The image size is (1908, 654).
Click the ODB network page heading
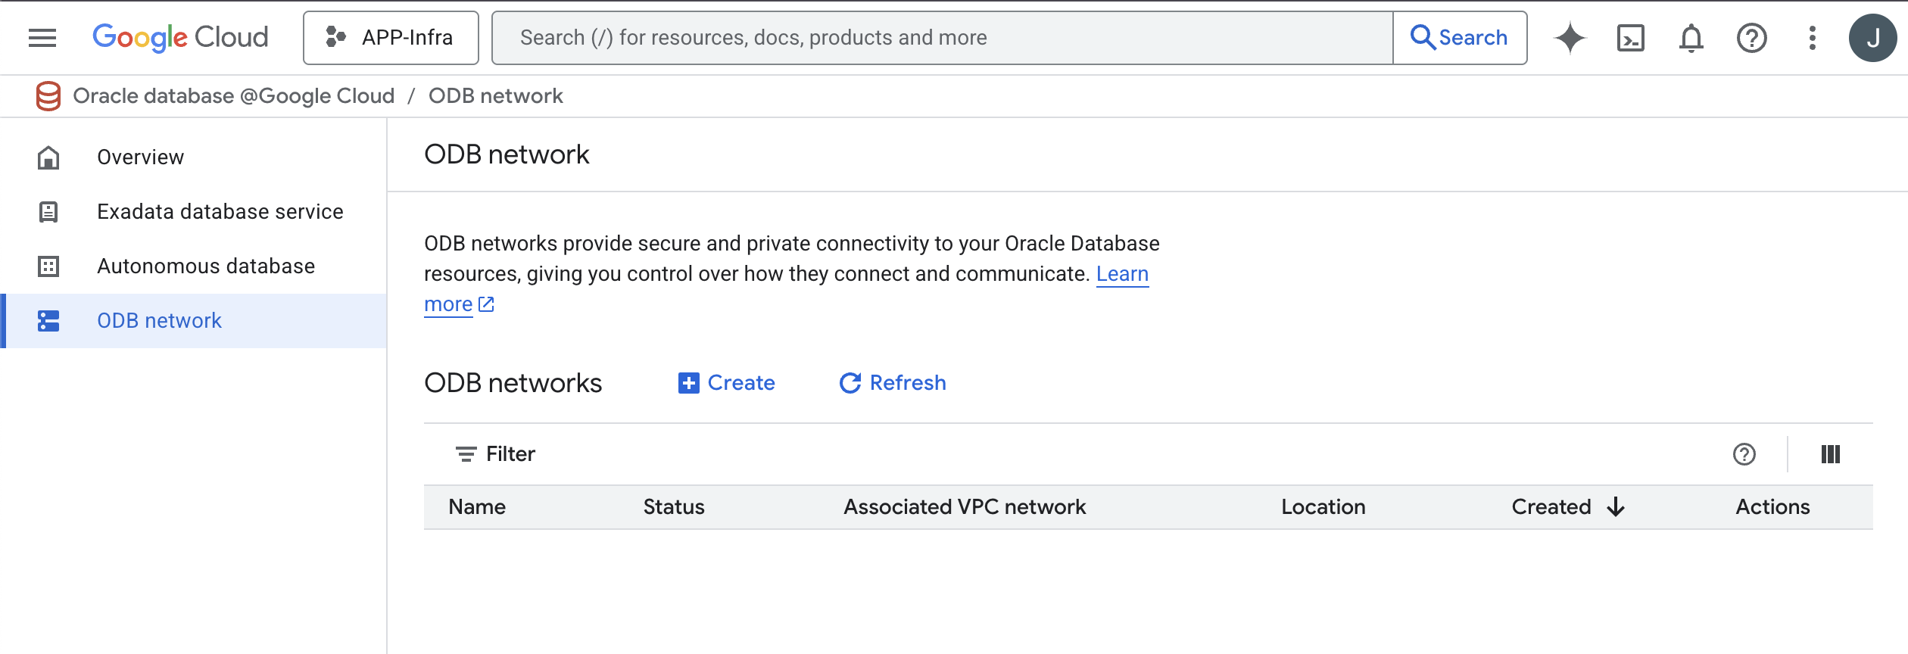pos(507,154)
